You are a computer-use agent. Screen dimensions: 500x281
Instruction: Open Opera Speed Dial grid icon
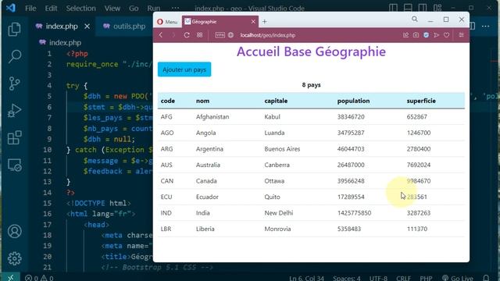(x=200, y=35)
